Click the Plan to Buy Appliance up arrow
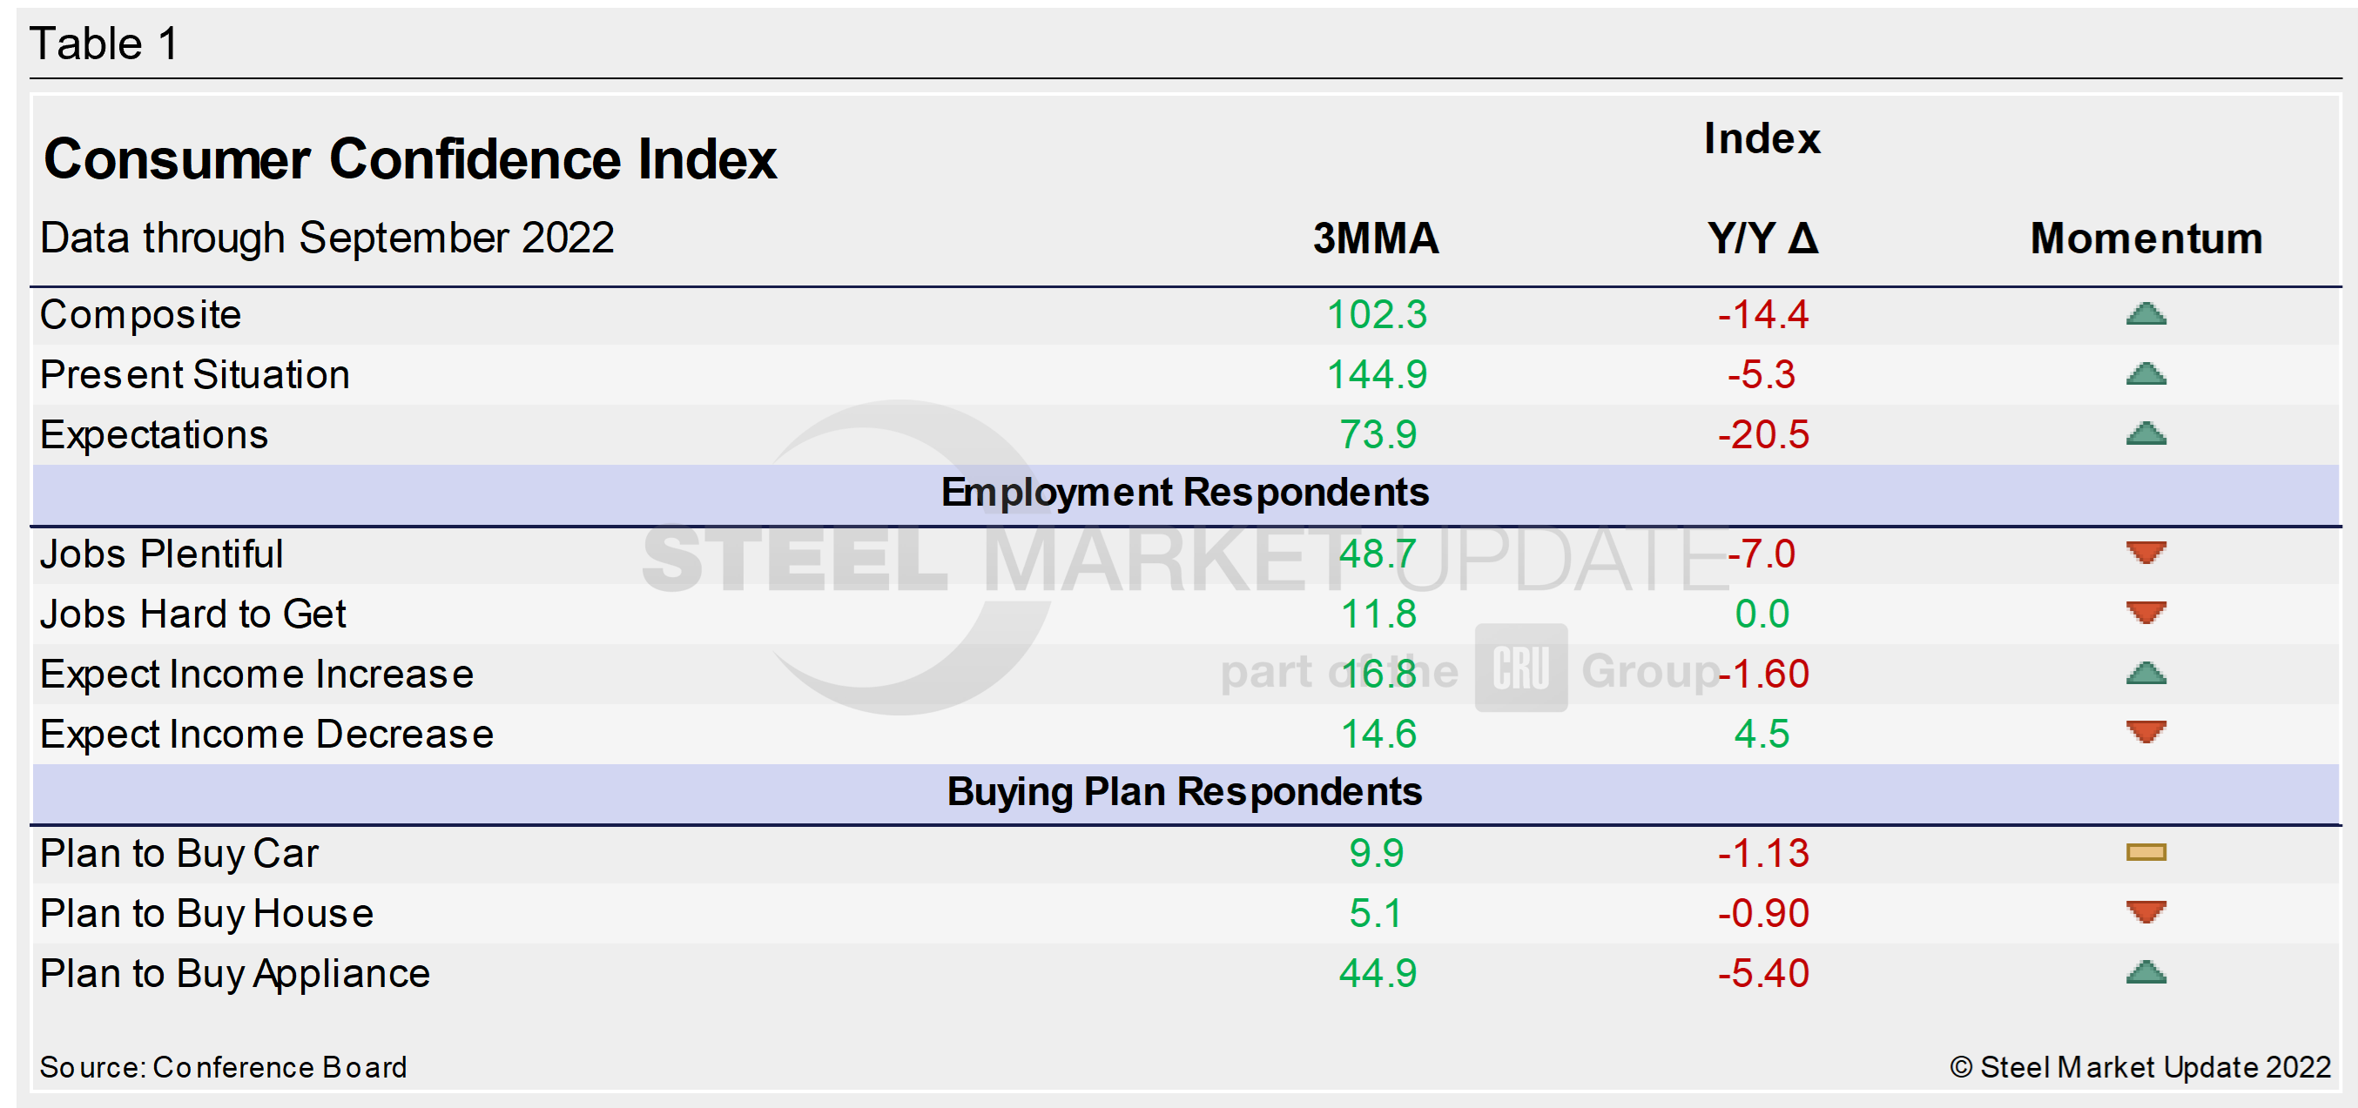The image size is (2358, 1108). [x=2146, y=972]
